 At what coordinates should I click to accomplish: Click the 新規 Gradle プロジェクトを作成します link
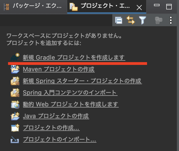tap(74, 57)
